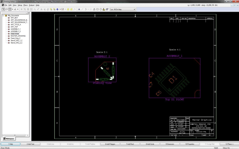Select the rectangle shape tool icon
The image size is (239, 149).
pos(97,9)
